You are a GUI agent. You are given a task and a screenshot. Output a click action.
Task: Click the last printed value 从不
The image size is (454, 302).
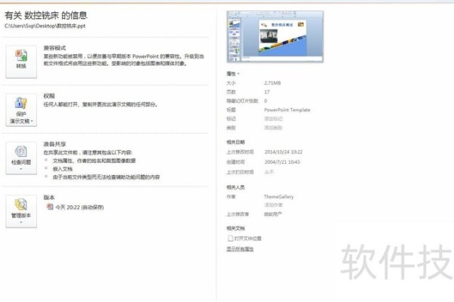[269, 172]
